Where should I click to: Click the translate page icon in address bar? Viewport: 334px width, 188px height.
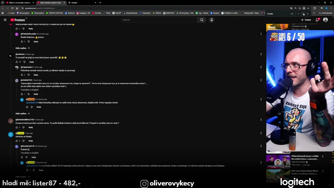[291, 8]
